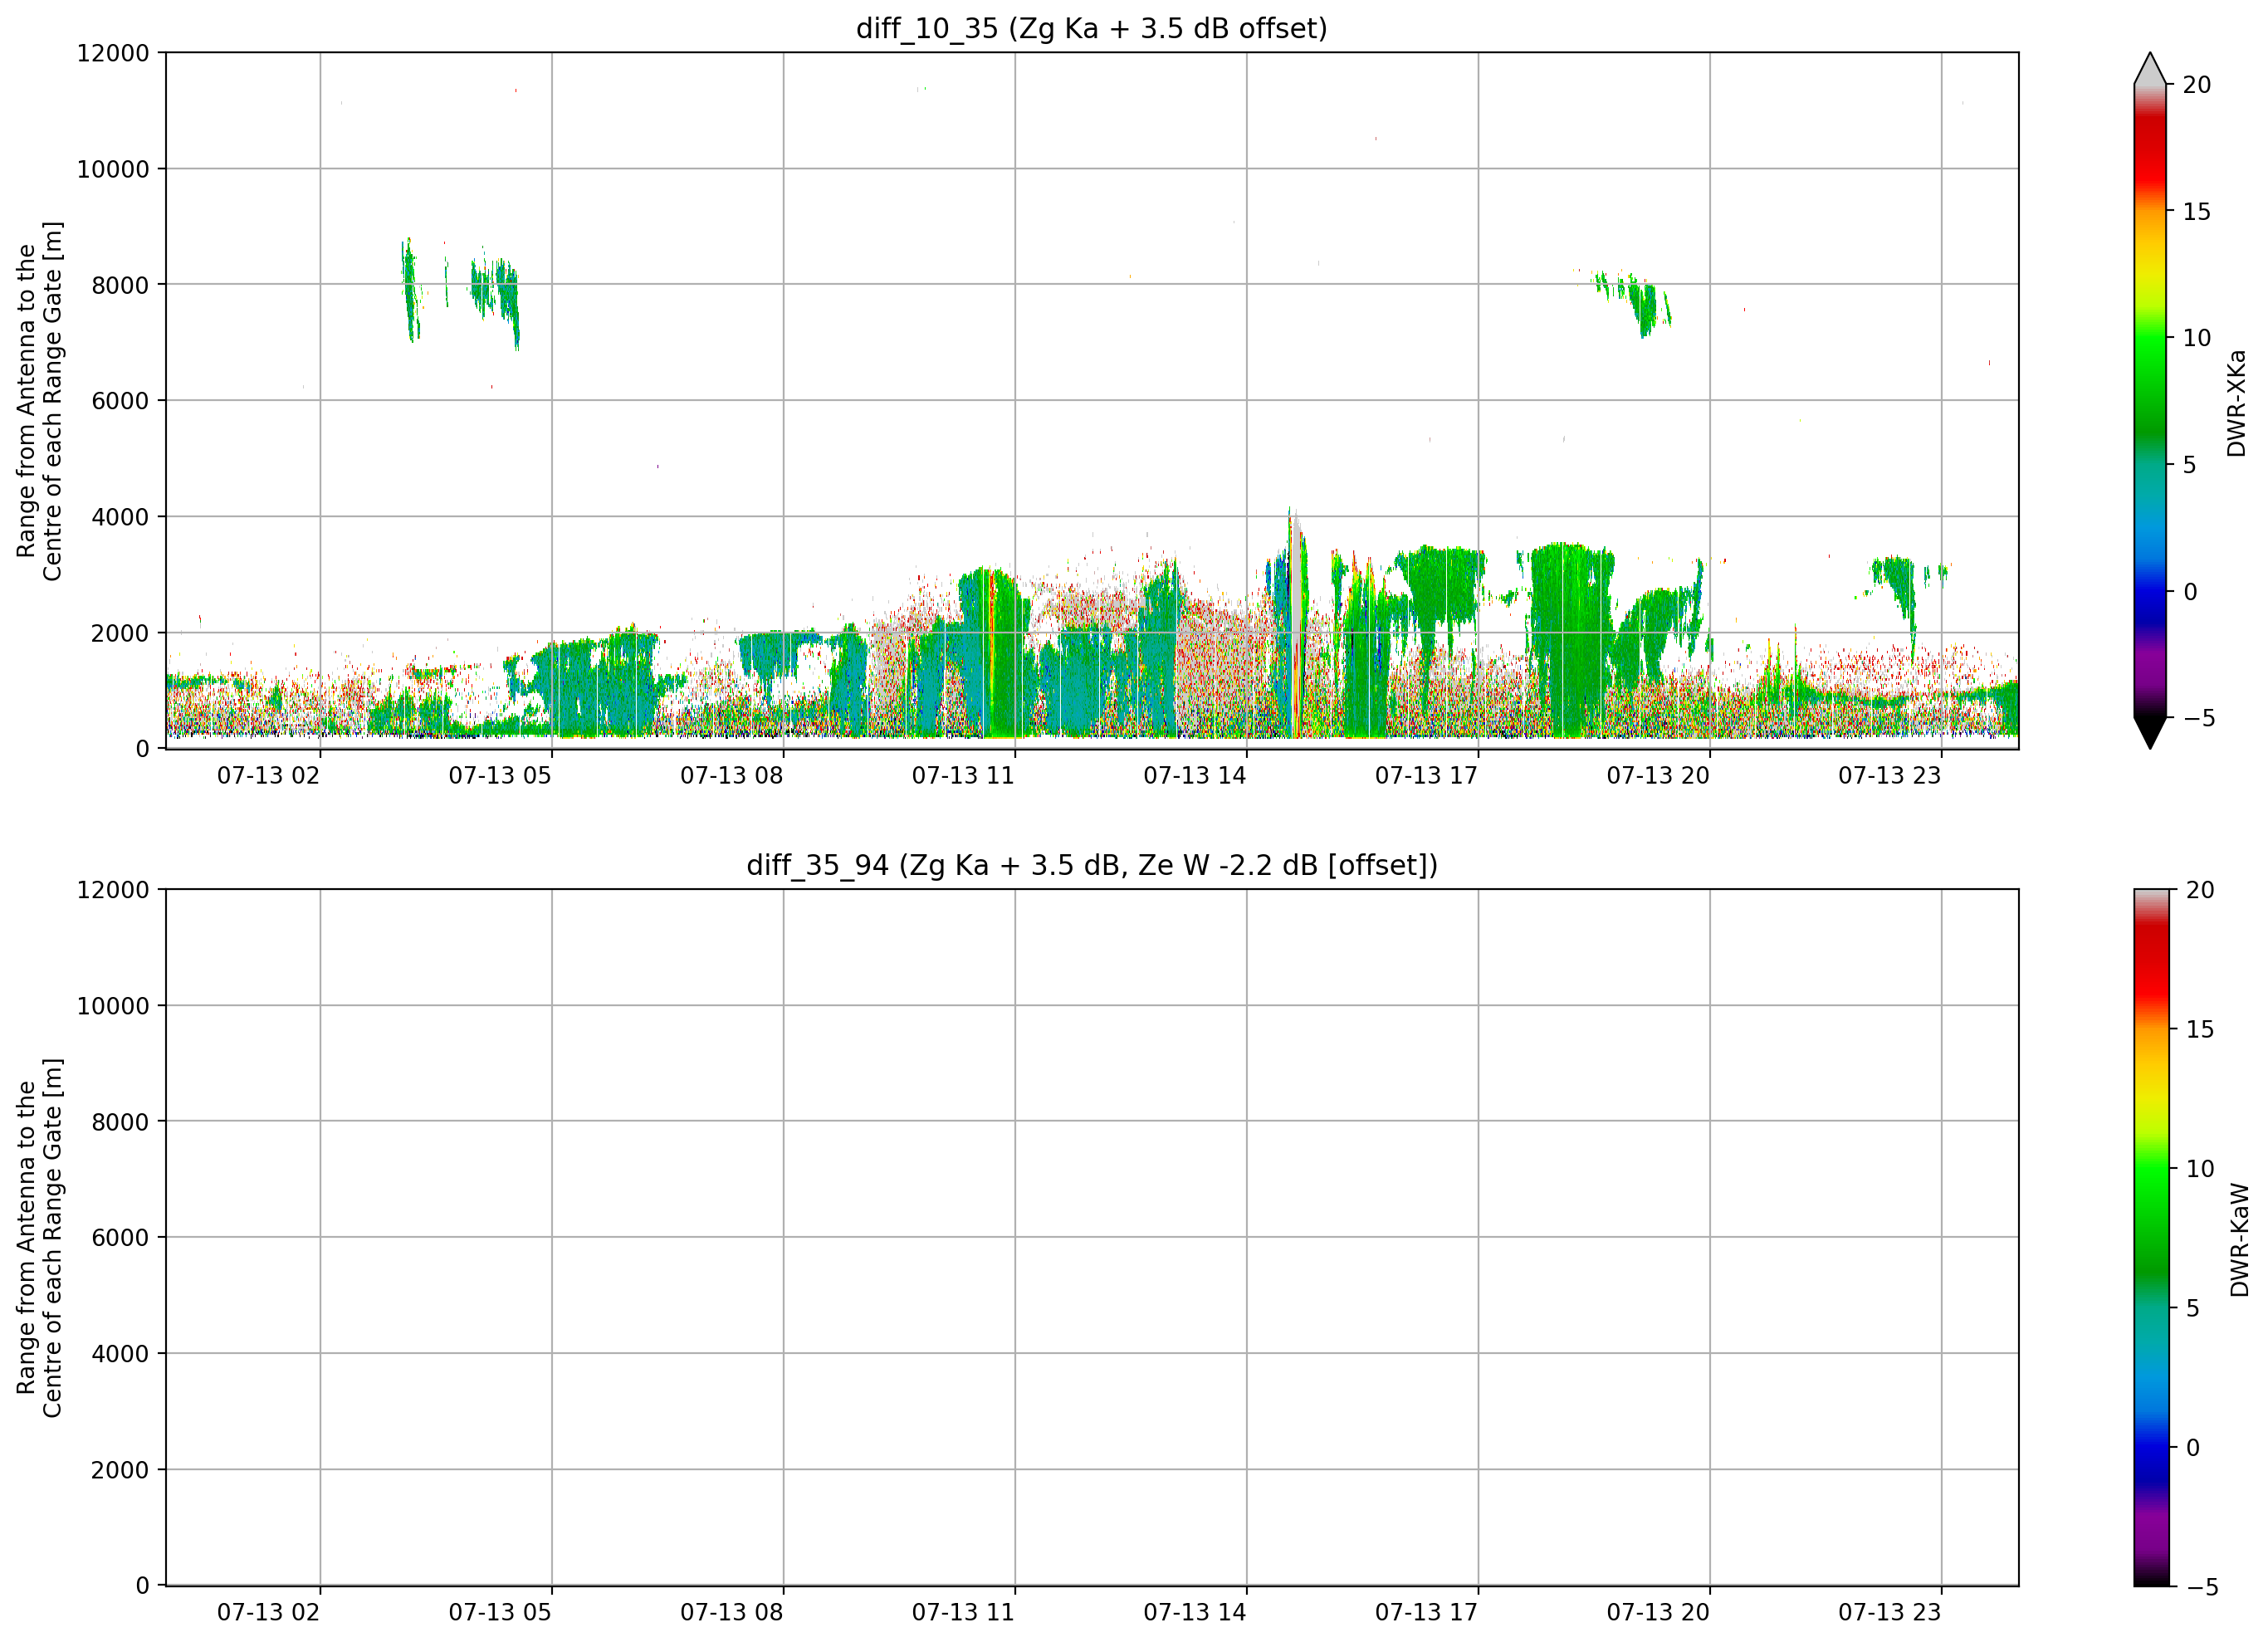Click the bottom plot's 07-13 20 time label

tap(1658, 1612)
